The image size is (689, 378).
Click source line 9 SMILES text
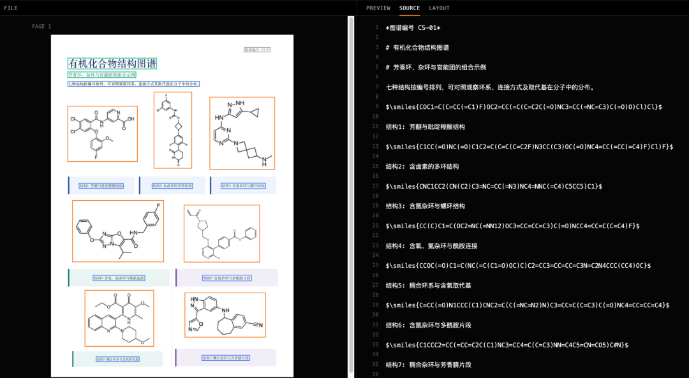click(524, 106)
